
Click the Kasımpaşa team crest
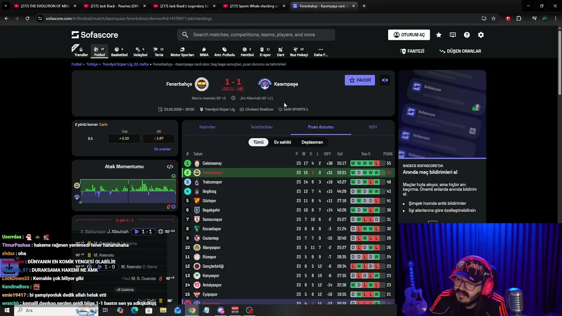(265, 84)
